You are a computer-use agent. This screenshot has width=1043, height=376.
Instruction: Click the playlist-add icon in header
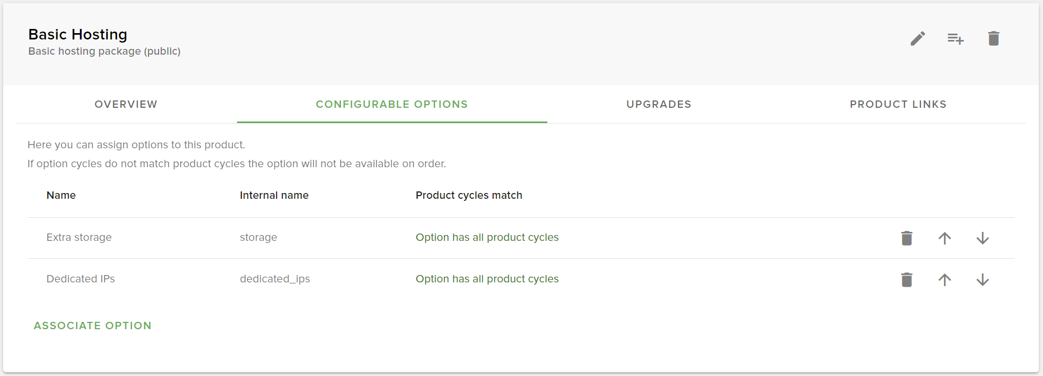click(x=956, y=38)
